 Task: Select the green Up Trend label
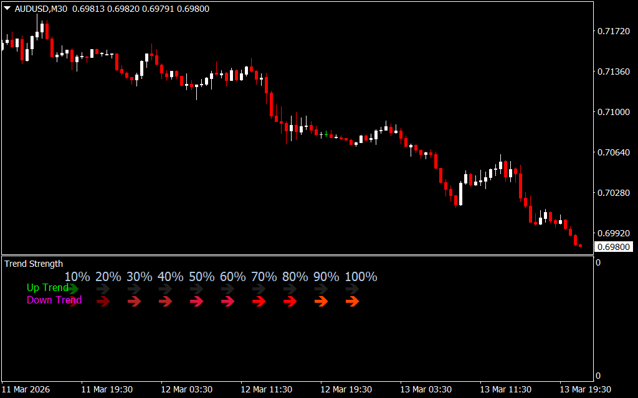click(x=47, y=288)
